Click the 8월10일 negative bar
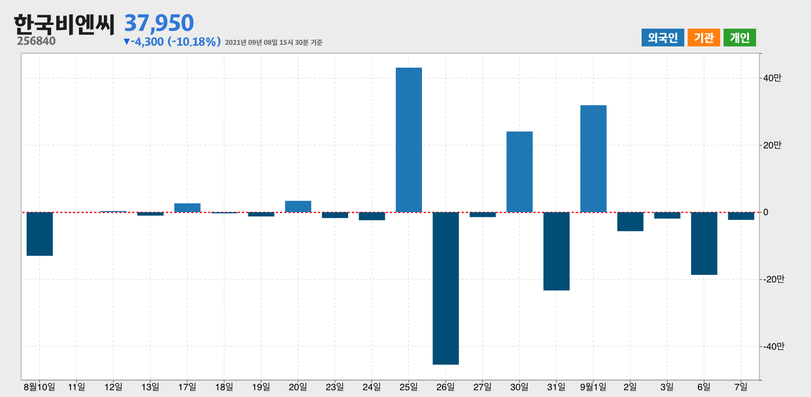 pos(40,234)
